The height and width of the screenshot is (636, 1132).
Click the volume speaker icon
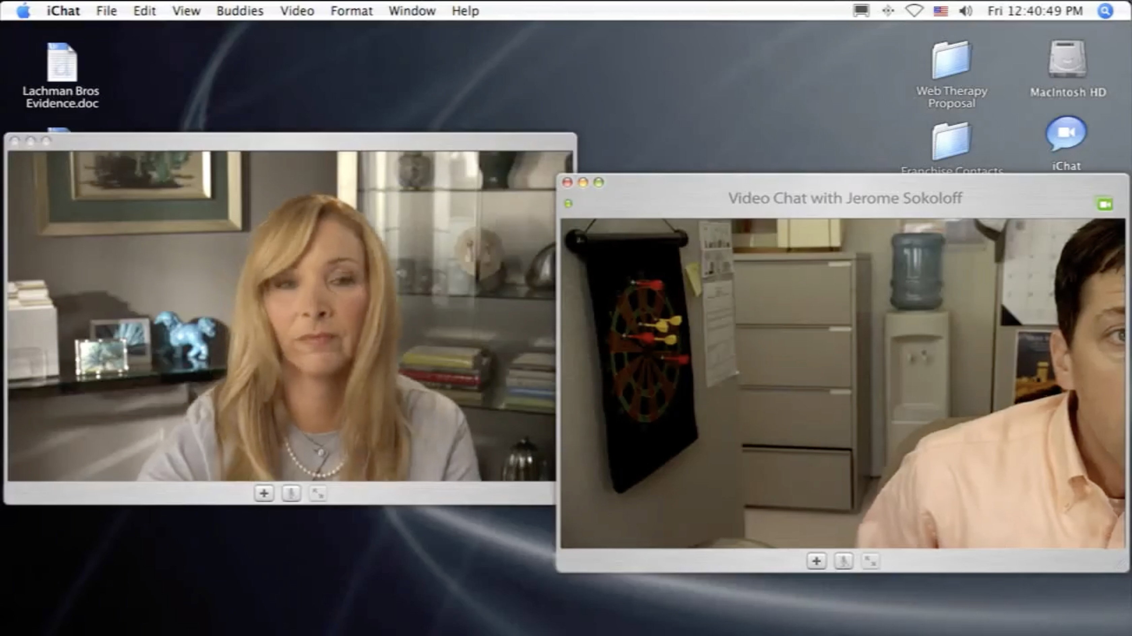pos(966,10)
